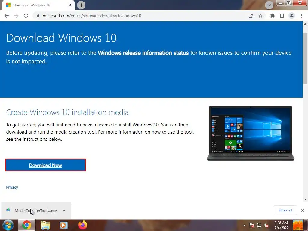Click the page scrollbar up arrow
The image size is (308, 231).
pos(305,24)
